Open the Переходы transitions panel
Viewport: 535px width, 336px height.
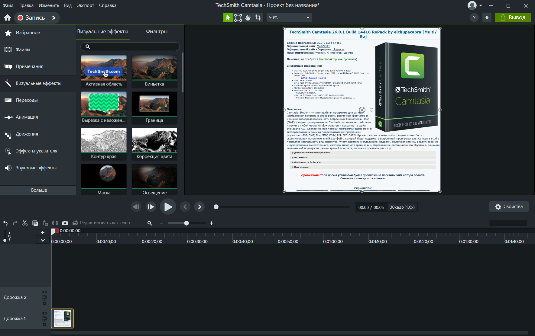tap(38, 100)
